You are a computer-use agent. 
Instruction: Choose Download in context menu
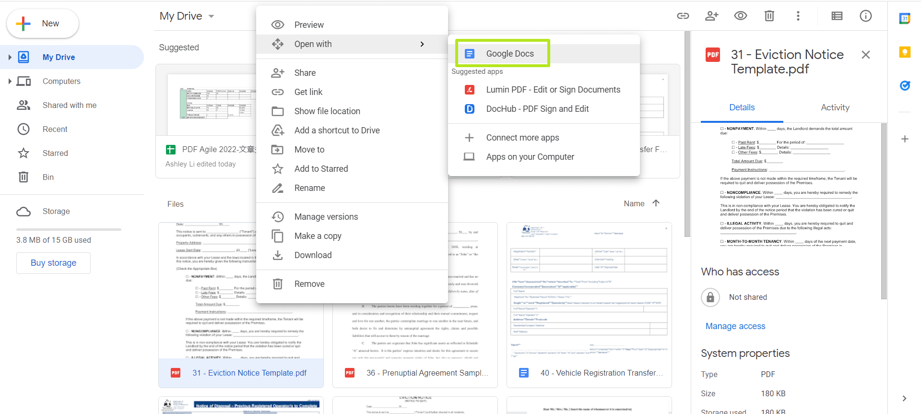tap(352, 255)
